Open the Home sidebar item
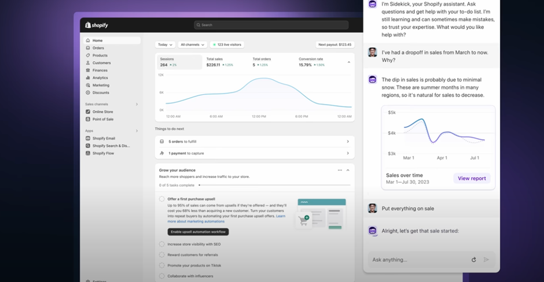Screen dimensions: 544x282 tap(112, 40)
